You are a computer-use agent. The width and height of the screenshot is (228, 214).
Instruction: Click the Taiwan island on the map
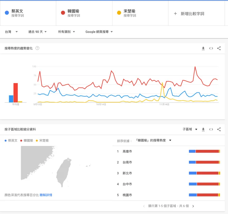pos(63,172)
